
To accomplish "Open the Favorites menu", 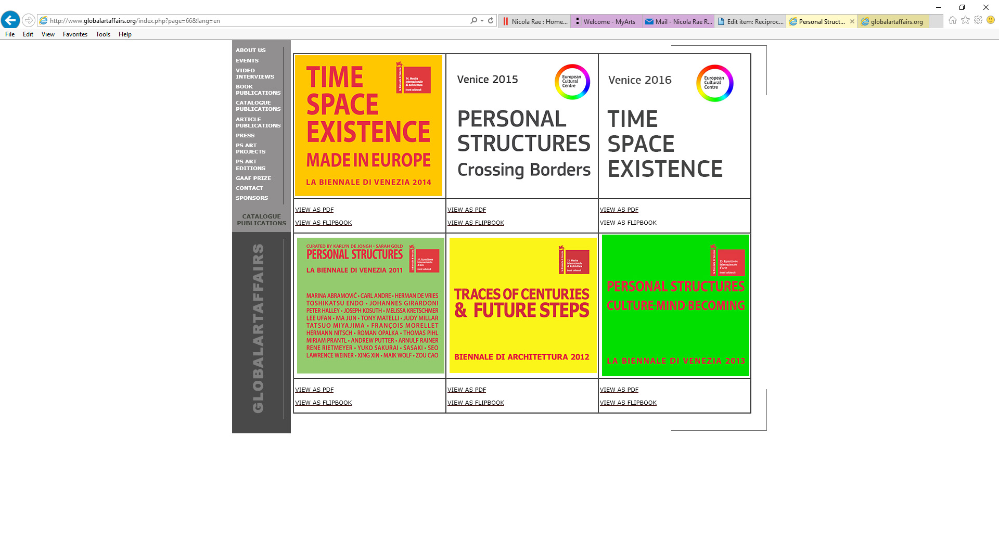I will [x=75, y=34].
